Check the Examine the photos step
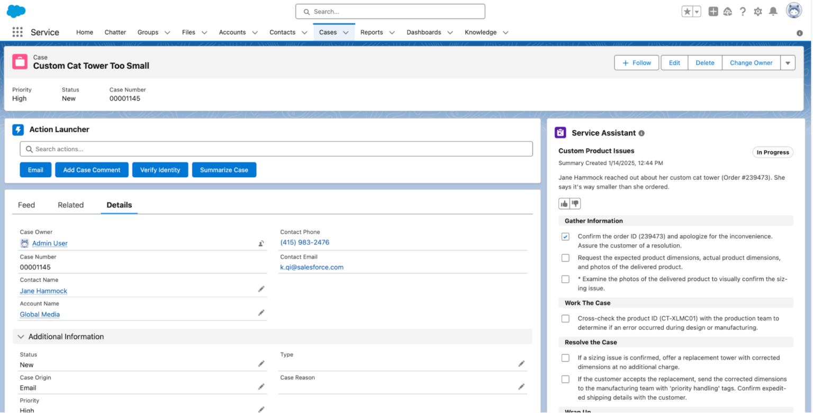 (x=565, y=279)
